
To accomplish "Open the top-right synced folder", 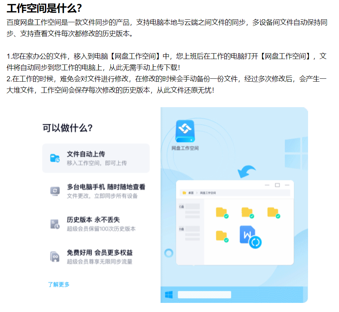I will (273, 212).
